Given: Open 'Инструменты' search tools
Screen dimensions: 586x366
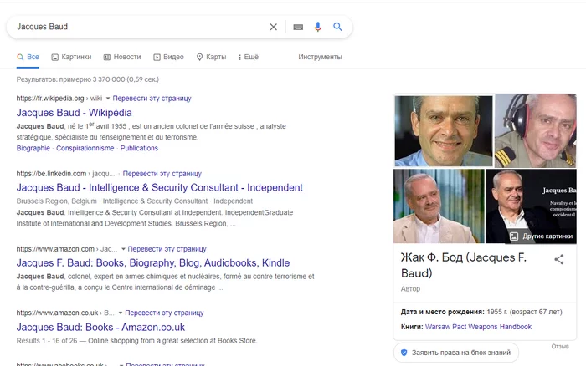Looking at the screenshot, I should (320, 57).
